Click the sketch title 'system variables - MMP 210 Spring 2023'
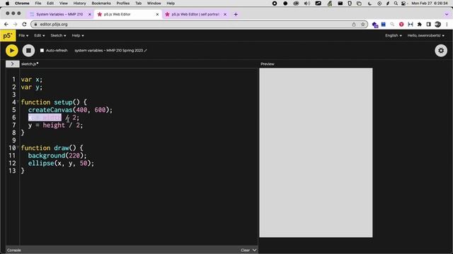Screen dimensions: 453x254 pos(108,50)
